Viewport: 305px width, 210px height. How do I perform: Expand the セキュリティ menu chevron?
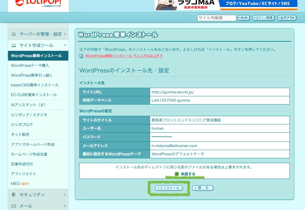(x=65, y=195)
